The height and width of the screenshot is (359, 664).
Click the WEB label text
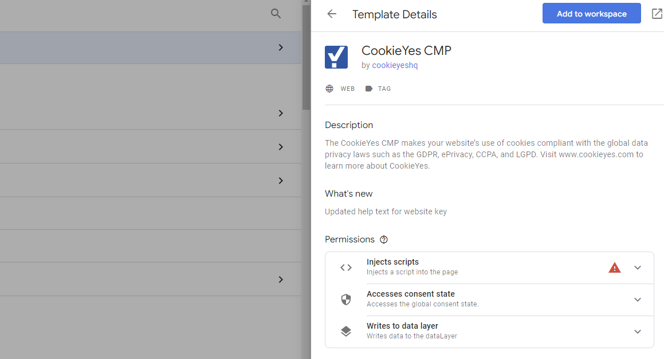[348, 89]
